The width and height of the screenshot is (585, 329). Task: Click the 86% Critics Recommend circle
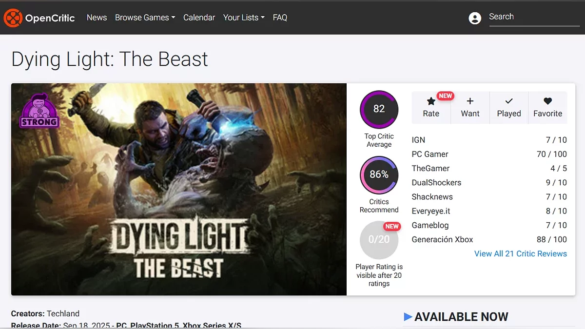[379, 174]
